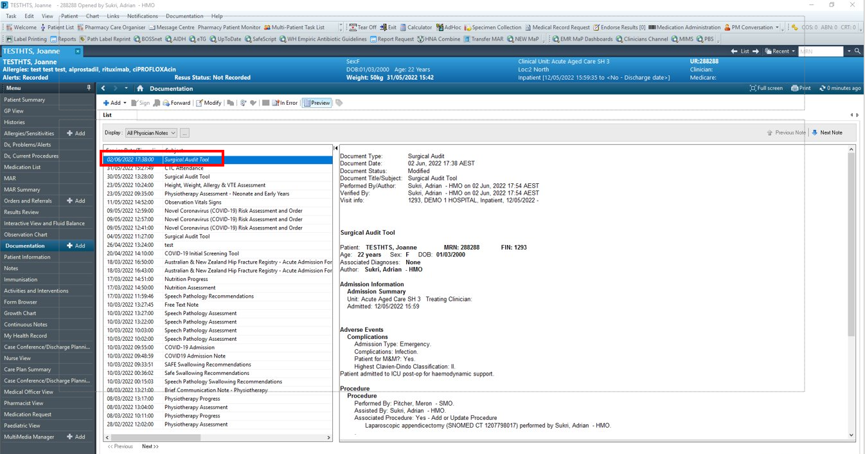Open the BOSSnet link
This screenshot has height=454, width=865.
click(x=148, y=39)
